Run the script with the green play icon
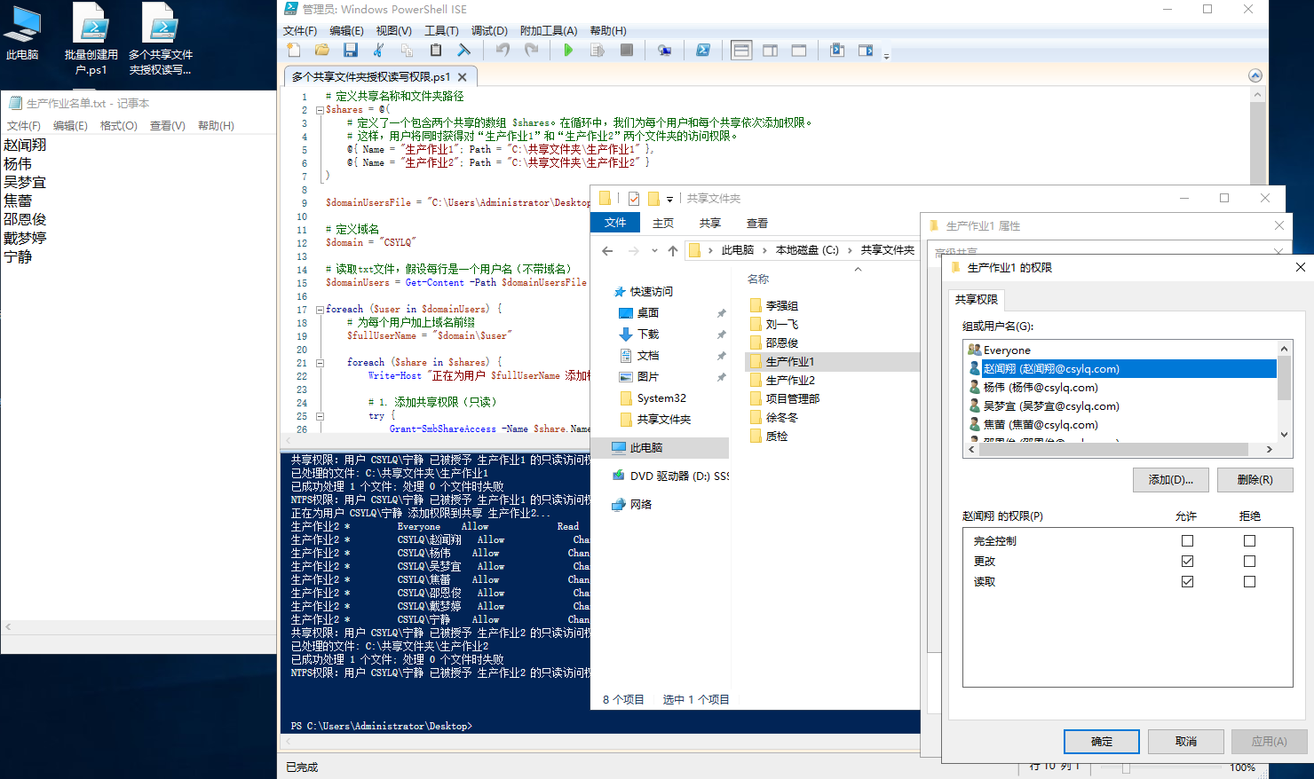Viewport: 1314px width, 779px height. 568,51
